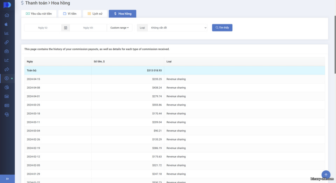This screenshot has height=183, width=336.
Task: Click date 2024-03-11 in table
Action: pyautogui.click(x=33, y=122)
